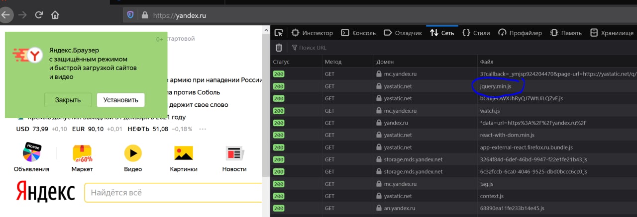Viewport: 637px width, 217px height.
Task: Open the Хранилище tab
Action: tap(612, 33)
